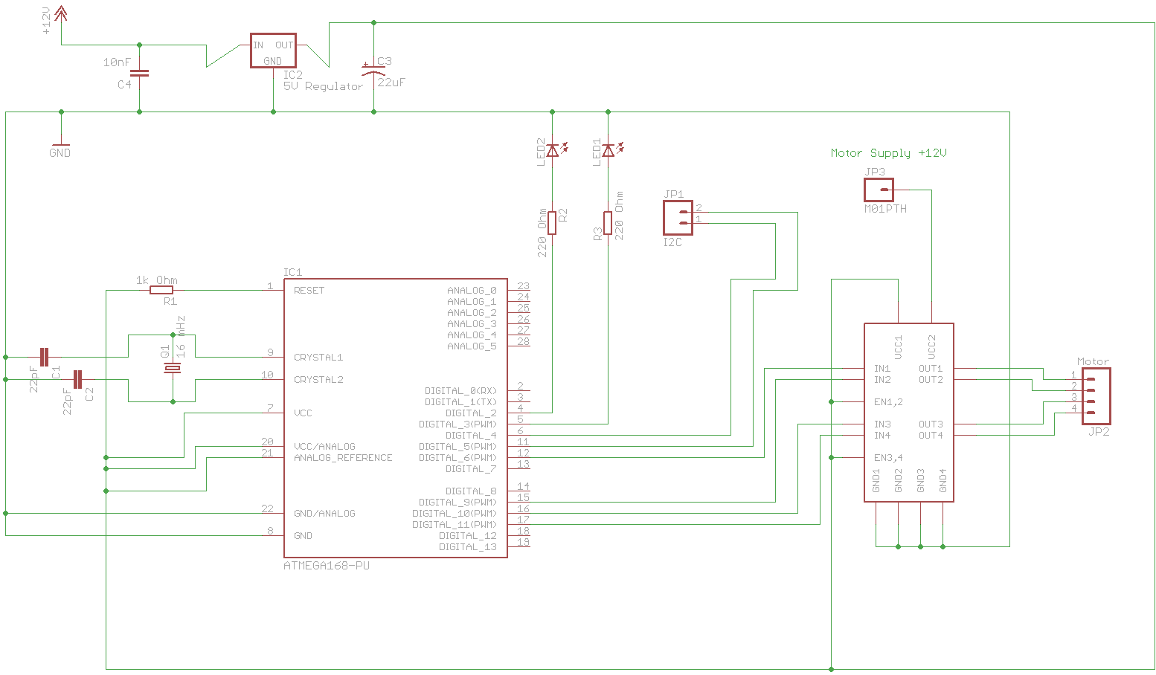The image size is (1156, 675).
Task: Select the C3 polarized capacitor symbol
Action: [x=373, y=70]
